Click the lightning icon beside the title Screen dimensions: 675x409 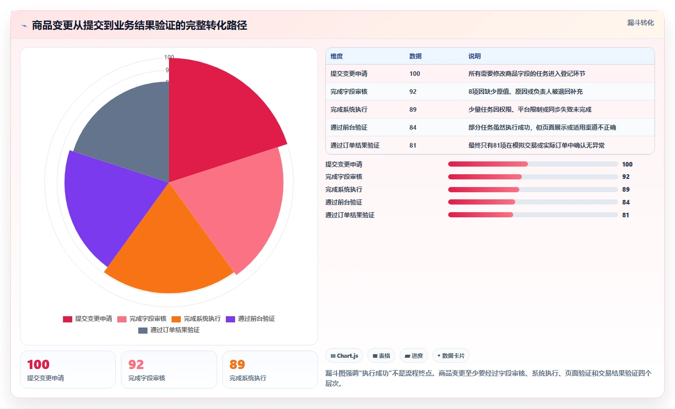point(24,26)
